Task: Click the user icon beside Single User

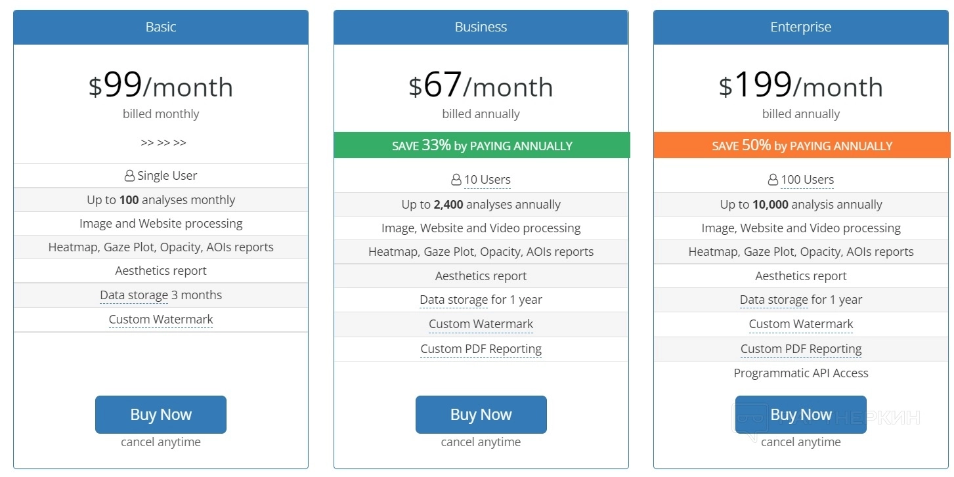Action: pos(129,176)
